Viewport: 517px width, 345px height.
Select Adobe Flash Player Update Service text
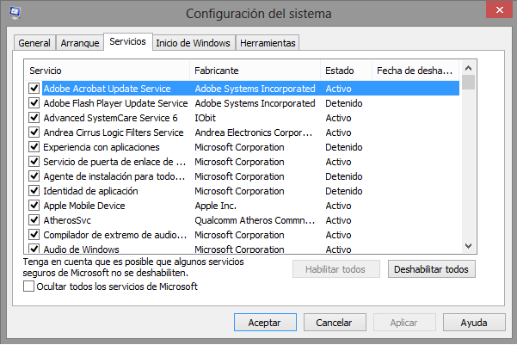coord(115,103)
